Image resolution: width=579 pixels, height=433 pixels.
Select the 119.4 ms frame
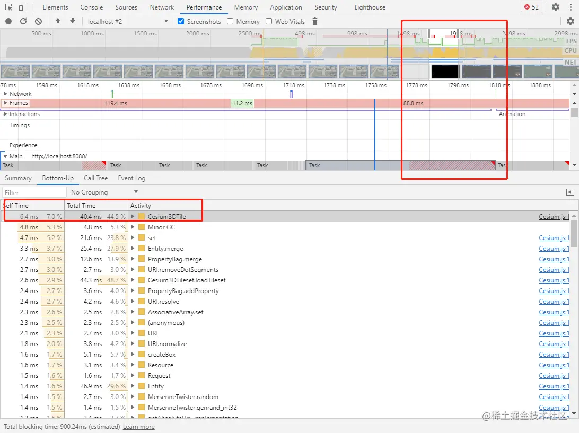116,103
